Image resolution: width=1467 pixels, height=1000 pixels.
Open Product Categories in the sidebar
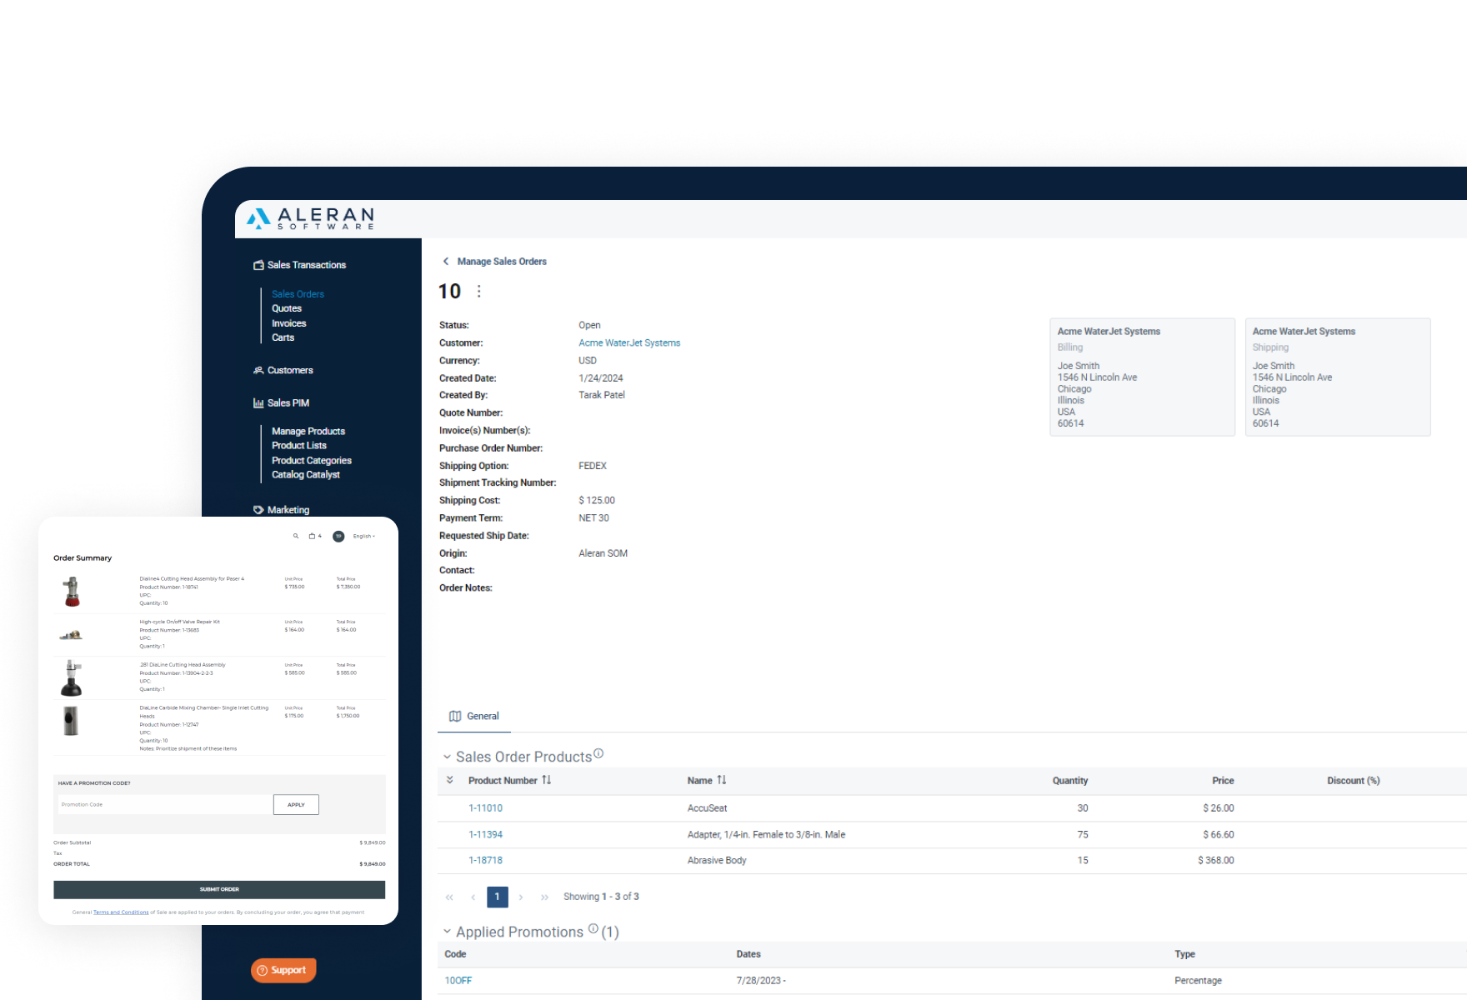click(x=312, y=460)
